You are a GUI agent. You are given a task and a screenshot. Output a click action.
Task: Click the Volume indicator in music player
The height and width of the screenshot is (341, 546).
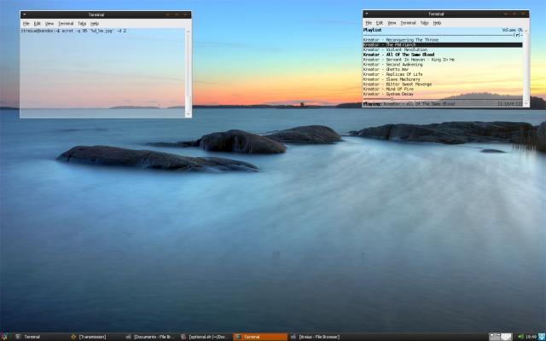[512, 31]
